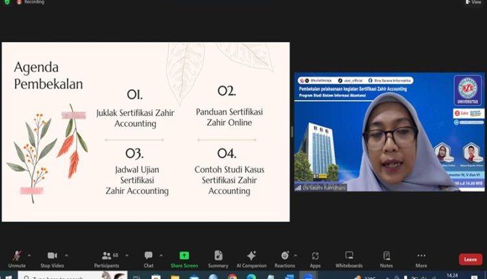Viewport: 487px width, 279px height.
Task: Click the Zoom icon in the taskbar
Action: pos(308,276)
